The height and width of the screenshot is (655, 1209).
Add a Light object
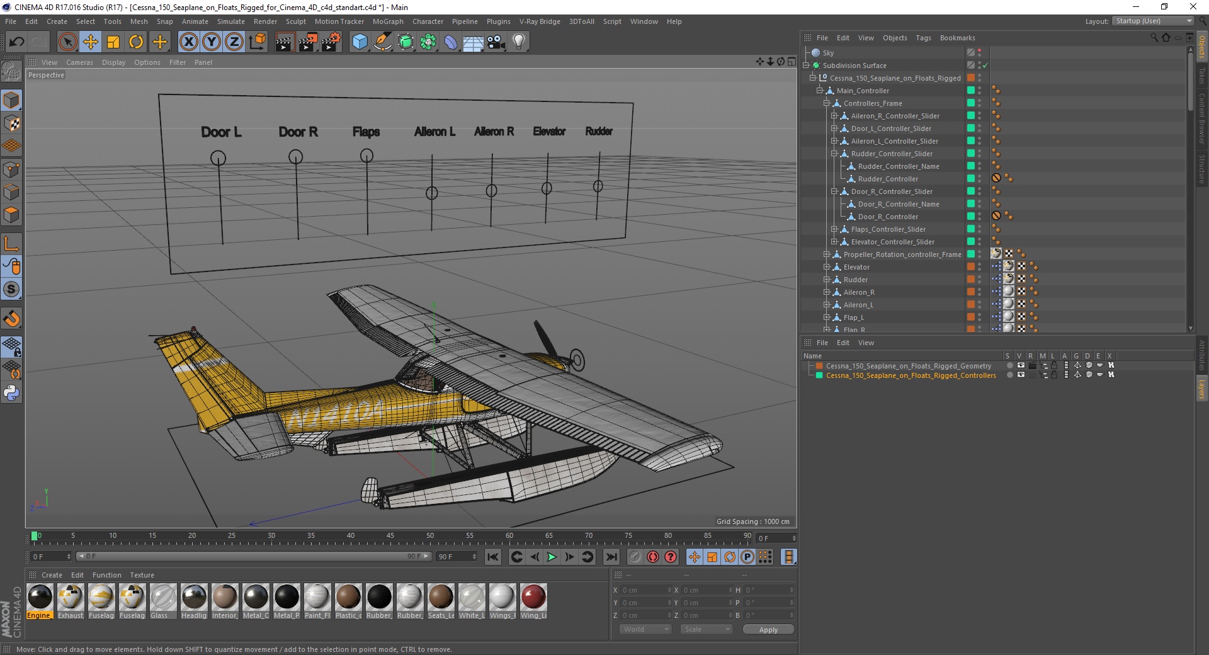[519, 42]
